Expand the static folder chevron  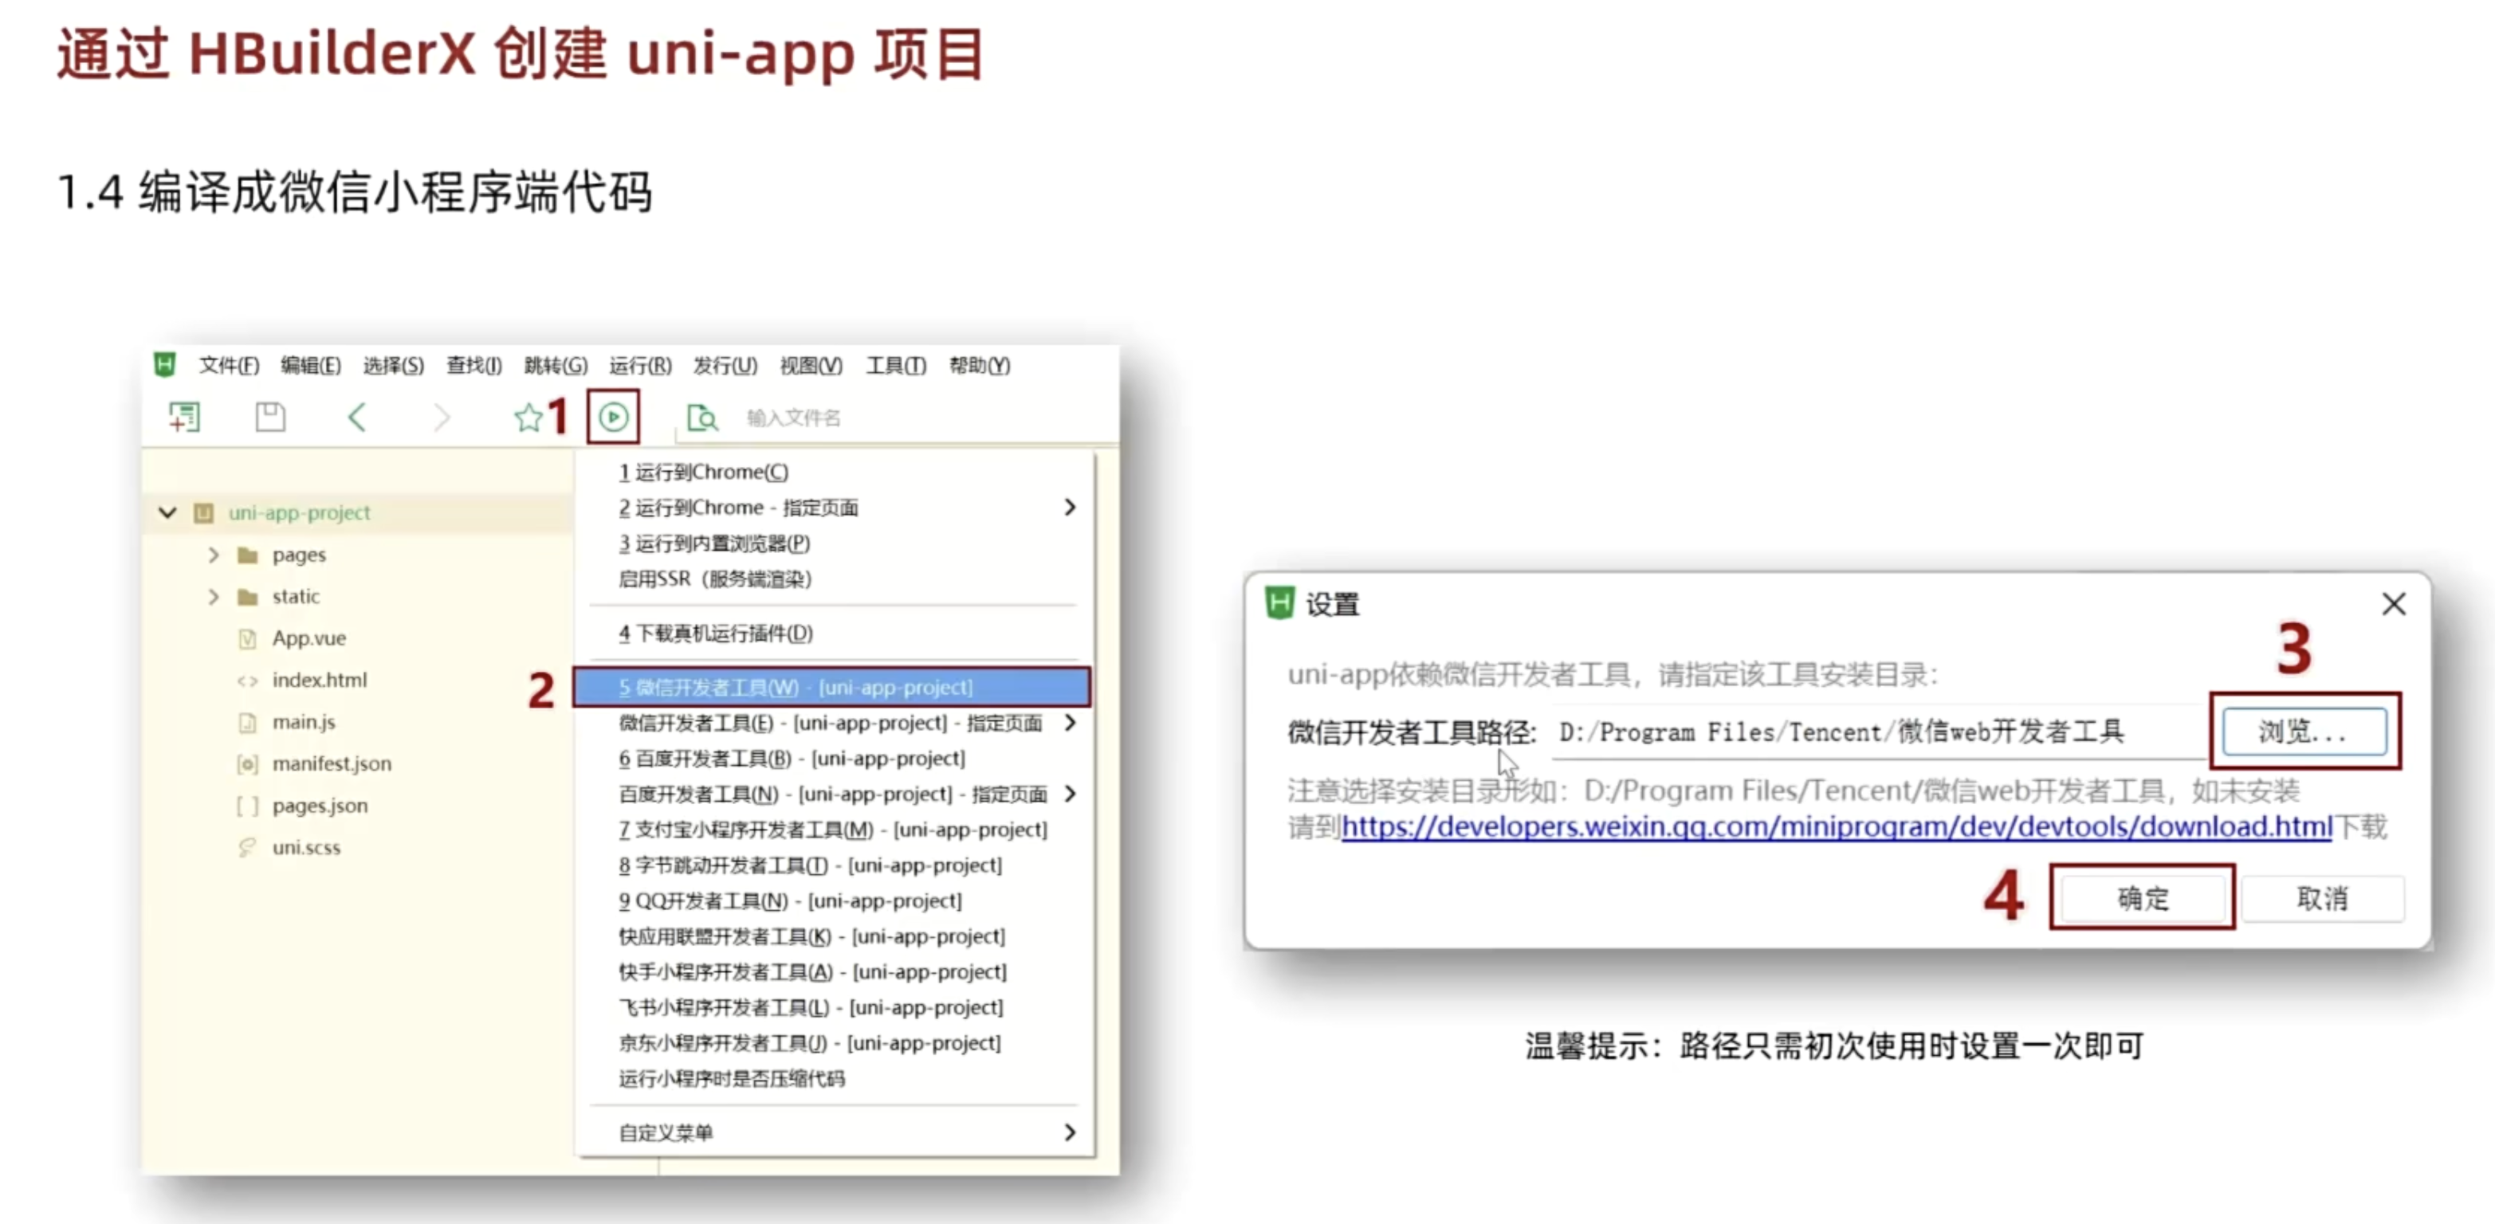(214, 597)
